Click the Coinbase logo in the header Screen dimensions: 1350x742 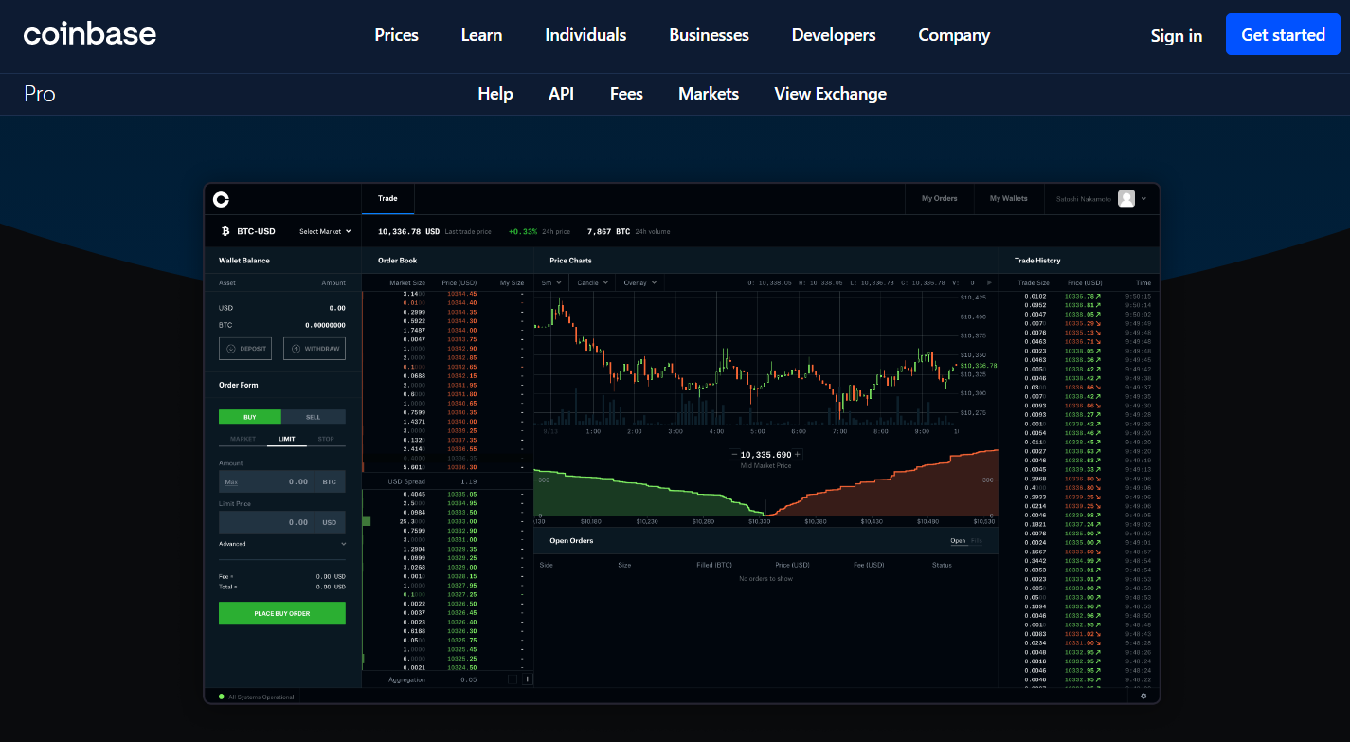pos(90,34)
